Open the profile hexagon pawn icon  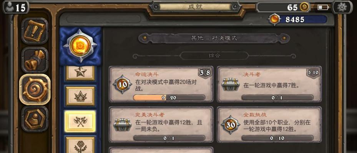tap(35, 119)
